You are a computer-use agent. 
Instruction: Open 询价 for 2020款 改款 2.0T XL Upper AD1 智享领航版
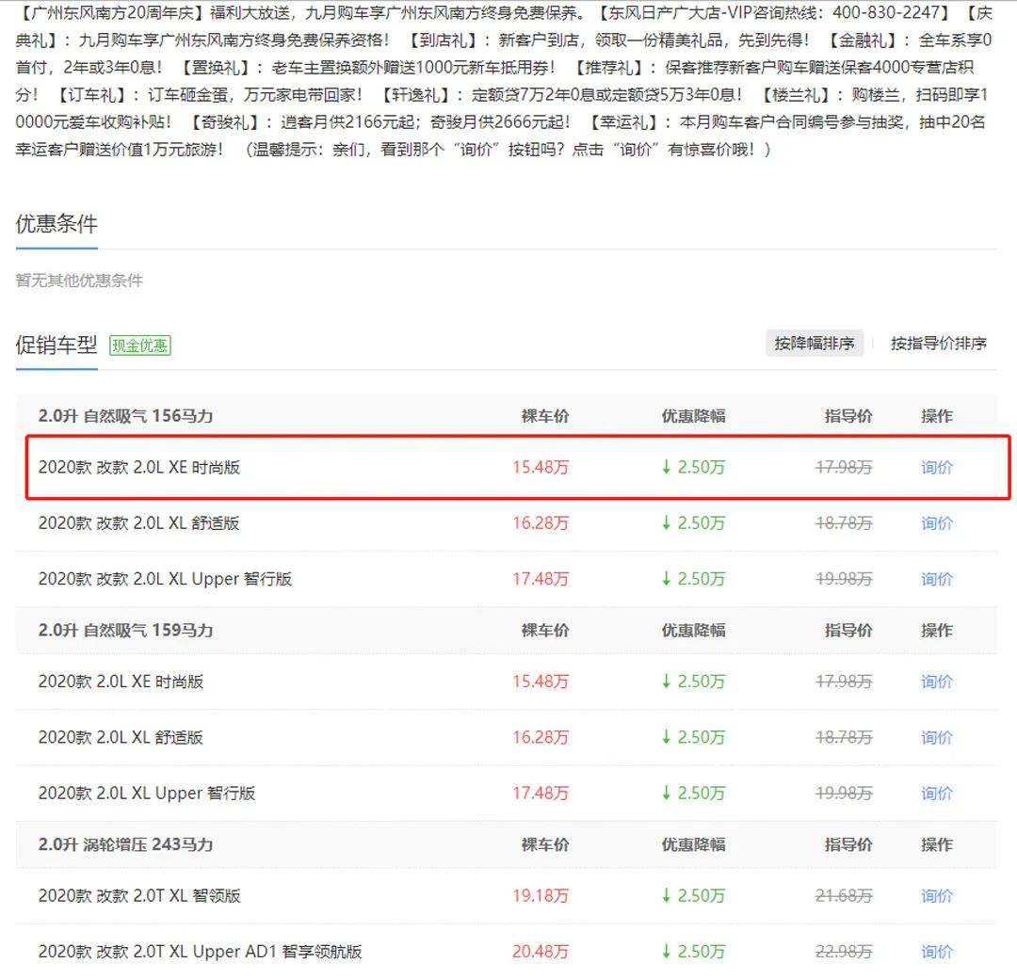click(936, 951)
